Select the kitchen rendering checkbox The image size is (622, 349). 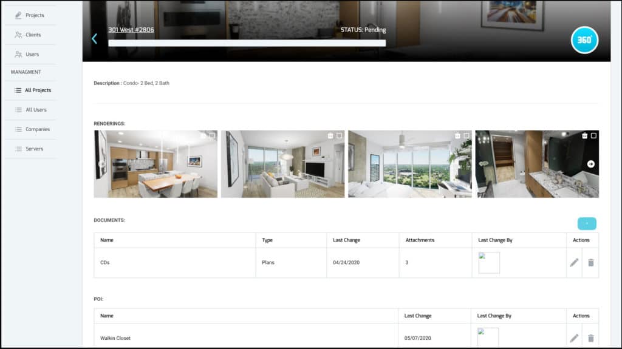212,135
